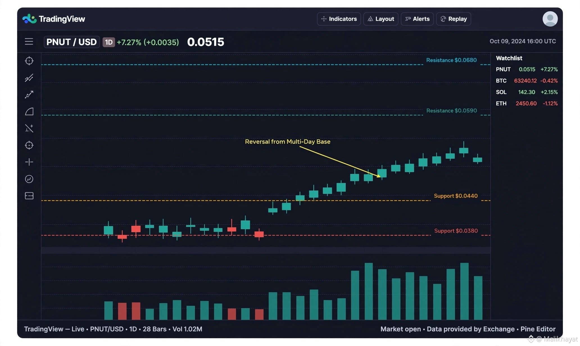Viewport: 580px width, 346px height.
Task: Change the 1D timeframe interval
Action: point(109,42)
